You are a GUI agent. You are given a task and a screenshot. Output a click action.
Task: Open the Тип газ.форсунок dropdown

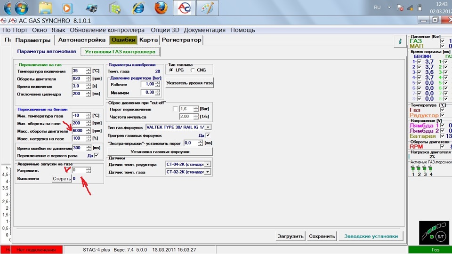[208, 127]
